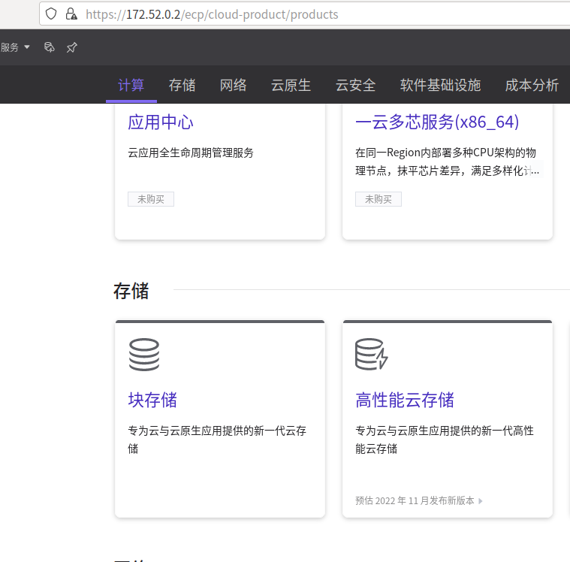Open the 应用中心 product link

pyautogui.click(x=161, y=122)
